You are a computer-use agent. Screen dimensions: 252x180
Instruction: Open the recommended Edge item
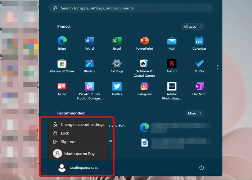[x=175, y=127]
